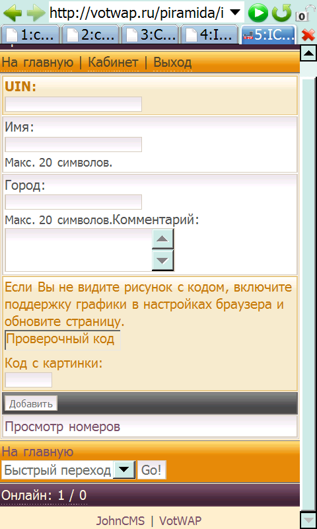Reload page with the green refresh icon
The image size is (317, 529).
point(281,13)
